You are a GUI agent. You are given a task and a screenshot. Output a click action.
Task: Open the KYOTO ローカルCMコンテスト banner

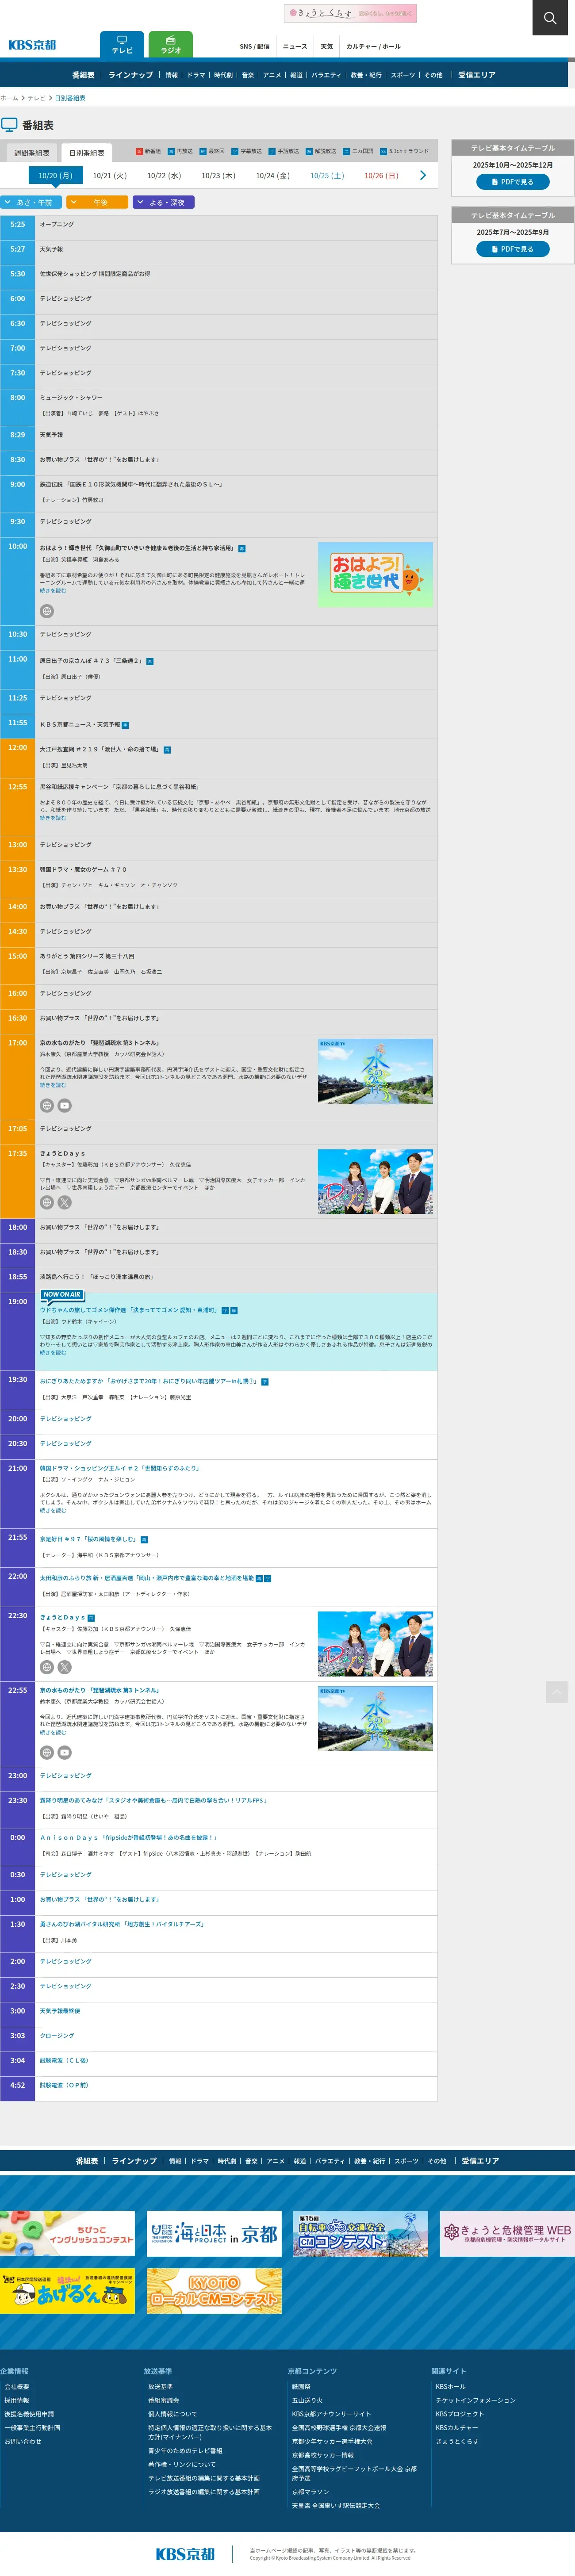(x=214, y=2290)
